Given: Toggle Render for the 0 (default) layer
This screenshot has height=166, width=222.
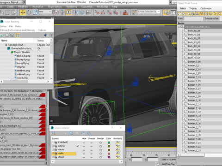Looking at the screenshot, I should 100,142.
